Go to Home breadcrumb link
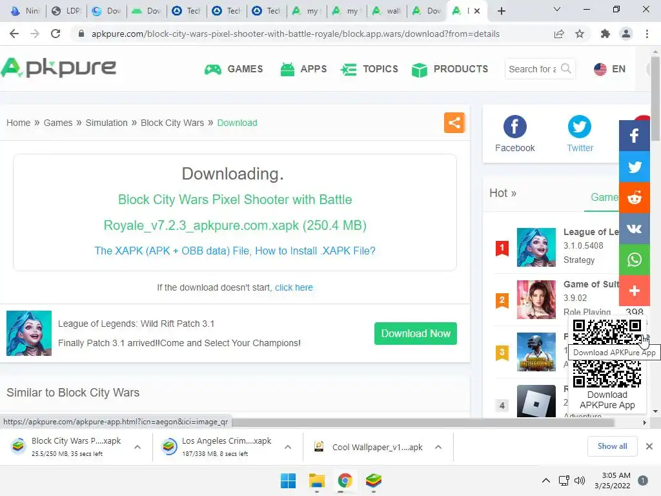 pos(18,123)
